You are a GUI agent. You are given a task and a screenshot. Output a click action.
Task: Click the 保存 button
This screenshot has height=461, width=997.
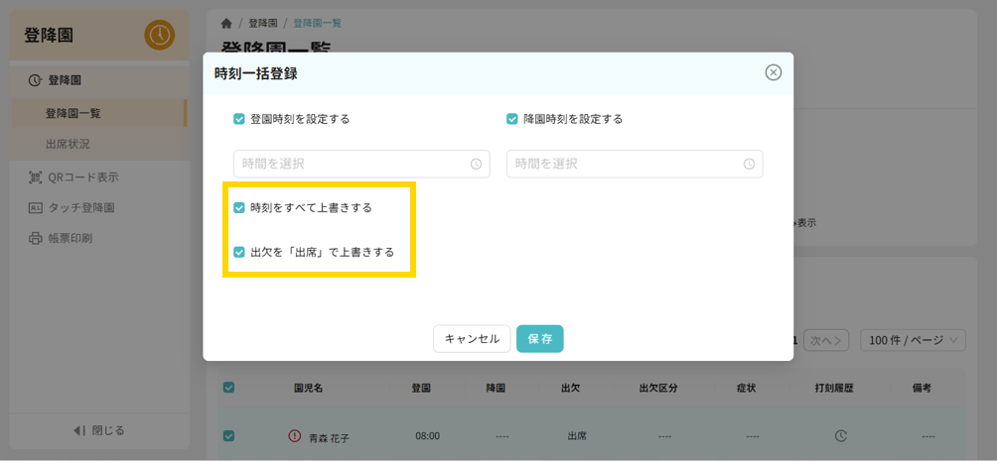coord(539,339)
